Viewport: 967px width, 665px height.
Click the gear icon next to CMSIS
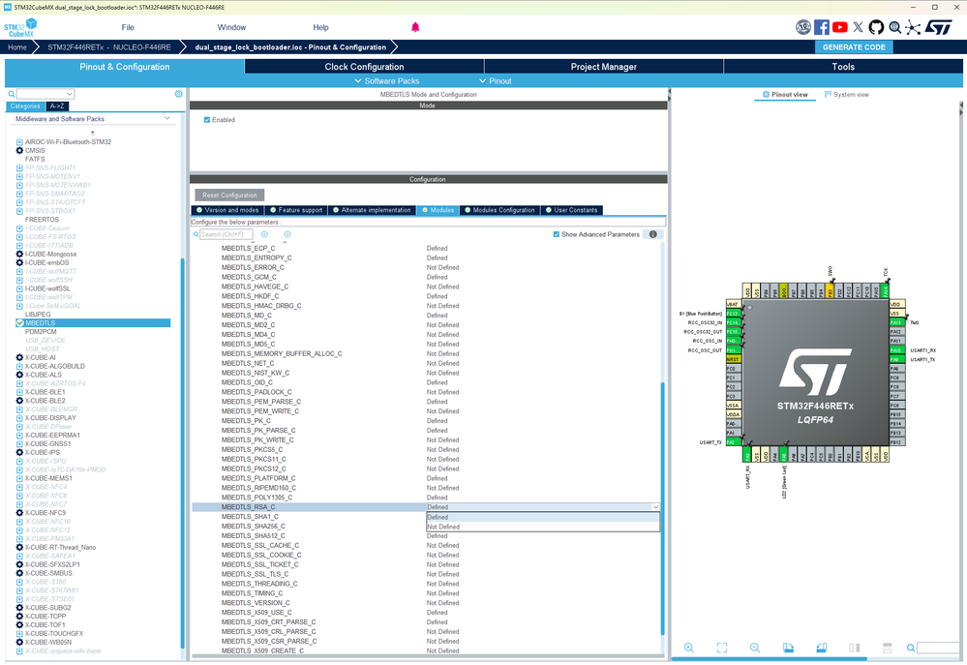point(19,150)
